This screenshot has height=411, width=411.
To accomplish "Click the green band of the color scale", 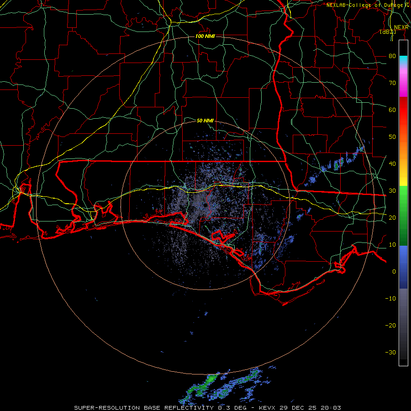I will coord(403,216).
